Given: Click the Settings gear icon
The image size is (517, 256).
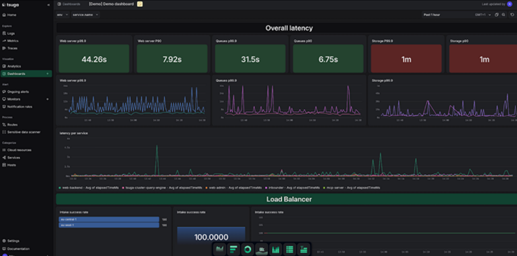Looking at the screenshot, I should [x=4, y=241].
